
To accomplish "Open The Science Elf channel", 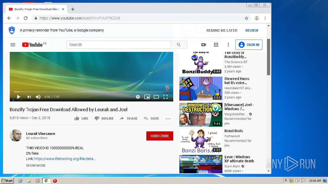I will pyautogui.click(x=236, y=62).
